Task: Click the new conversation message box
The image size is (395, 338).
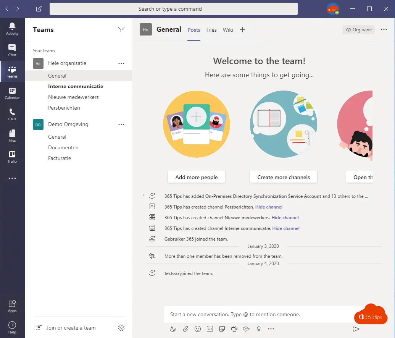Action: [263, 314]
